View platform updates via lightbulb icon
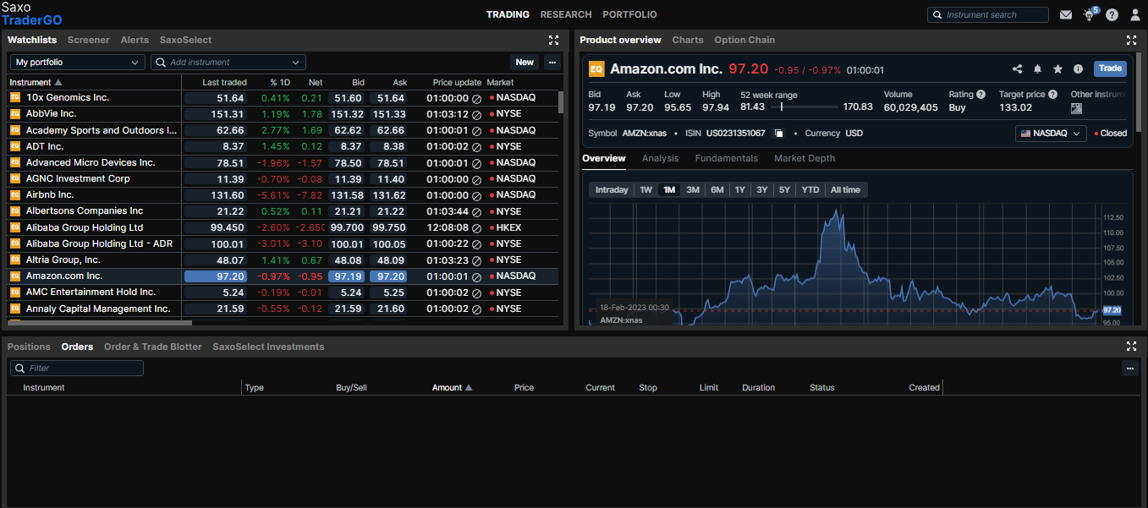The height and width of the screenshot is (508, 1148). (x=1089, y=14)
